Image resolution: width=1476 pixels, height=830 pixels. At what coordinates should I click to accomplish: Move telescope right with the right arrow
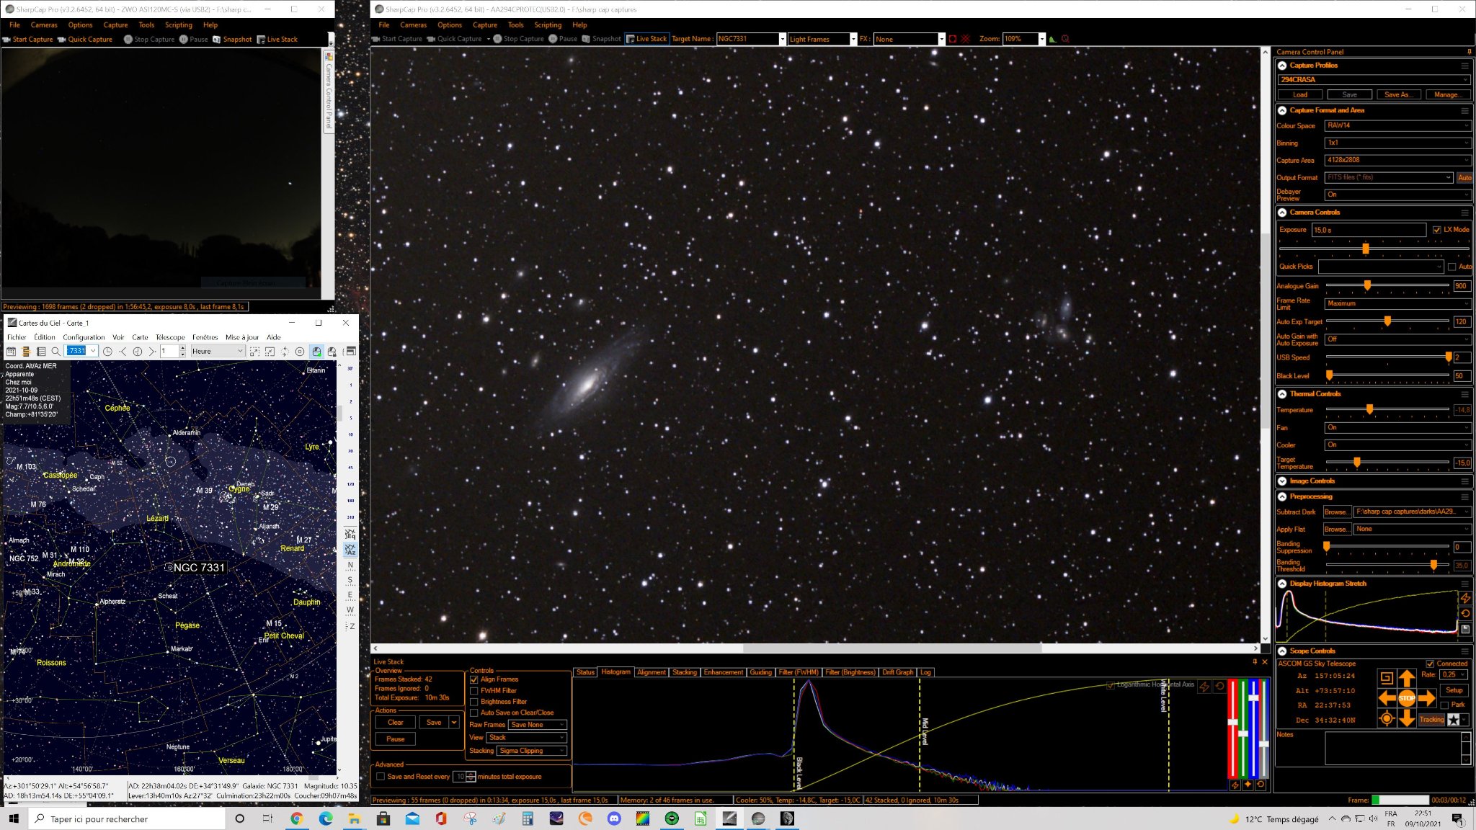coord(1427,698)
